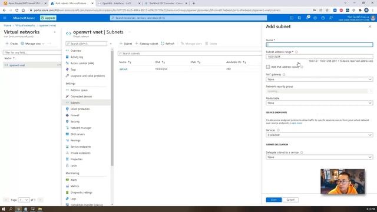Image resolution: width=377 pixels, height=212 pixels.
Task: Click the Upgrade button
Action: (48, 18)
